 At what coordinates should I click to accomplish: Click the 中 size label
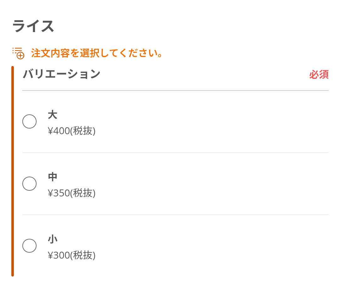53,177
